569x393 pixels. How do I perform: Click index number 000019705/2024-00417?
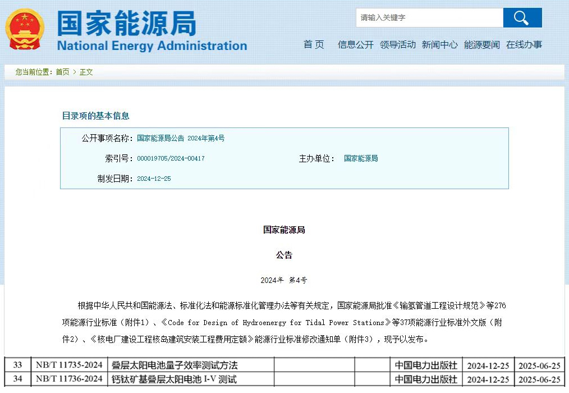171,159
